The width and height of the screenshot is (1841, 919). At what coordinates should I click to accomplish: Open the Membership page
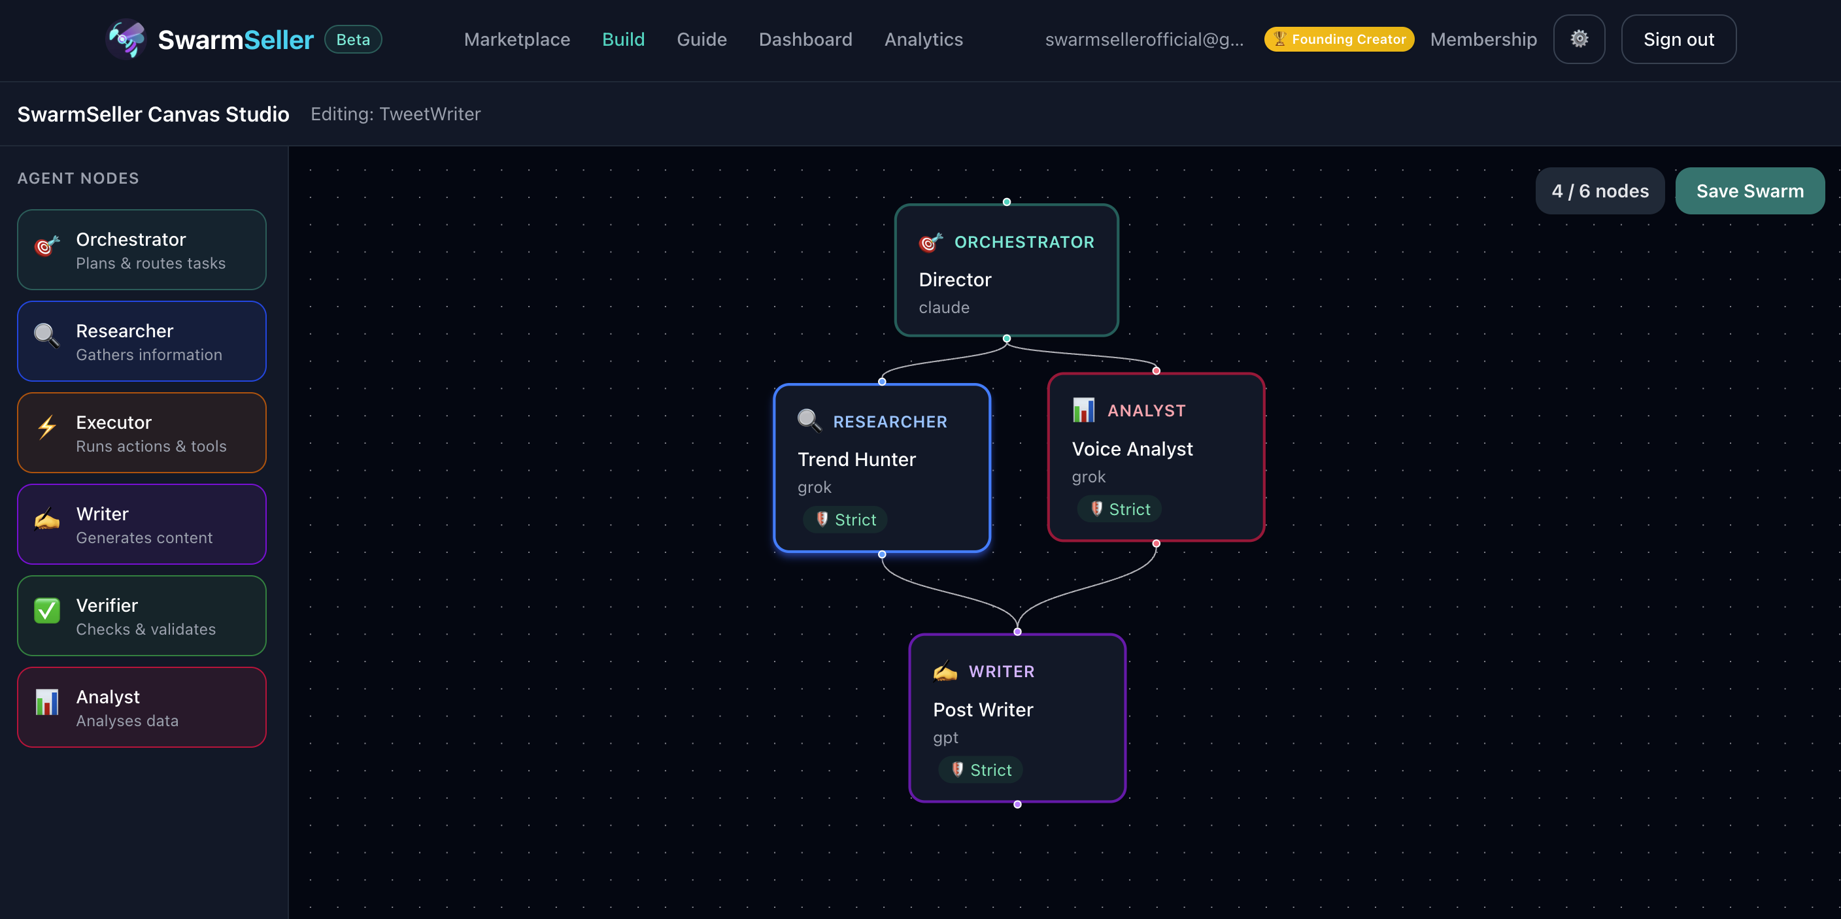point(1483,39)
